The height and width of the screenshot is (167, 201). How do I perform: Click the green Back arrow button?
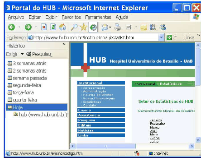[x=11, y=27]
